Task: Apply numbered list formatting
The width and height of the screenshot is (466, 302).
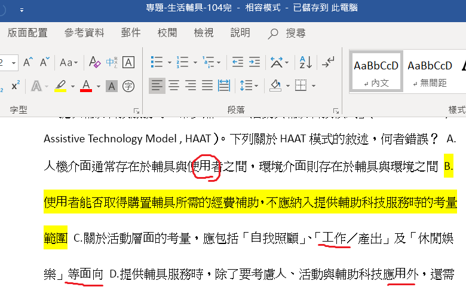Action: click(x=182, y=62)
